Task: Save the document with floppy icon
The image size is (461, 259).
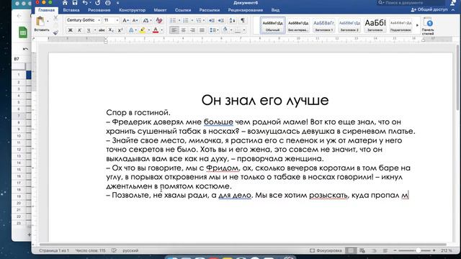Action: click(75, 3)
